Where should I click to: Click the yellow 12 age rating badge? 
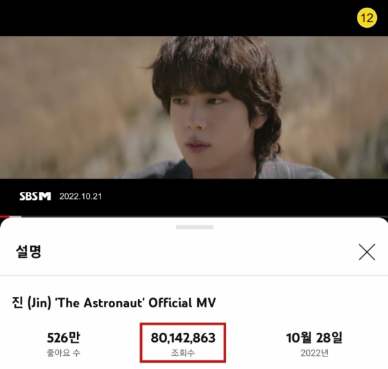(367, 17)
